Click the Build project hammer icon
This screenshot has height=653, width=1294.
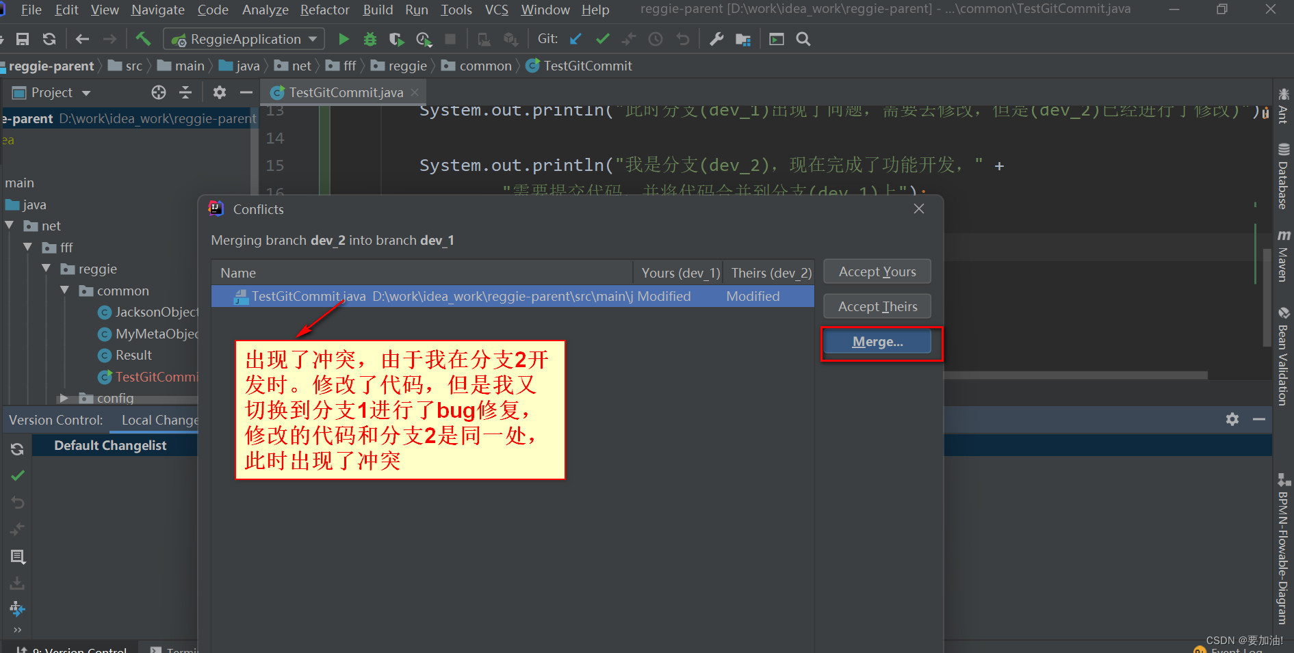[142, 39]
